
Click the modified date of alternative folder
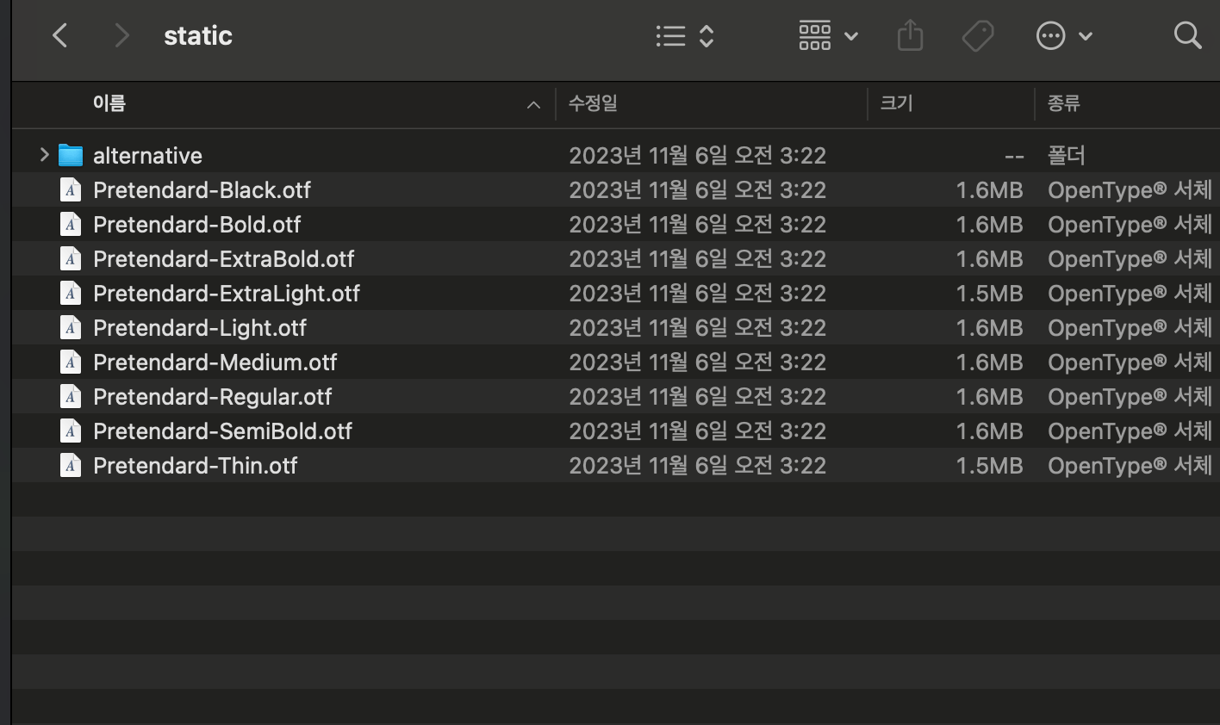[697, 156]
